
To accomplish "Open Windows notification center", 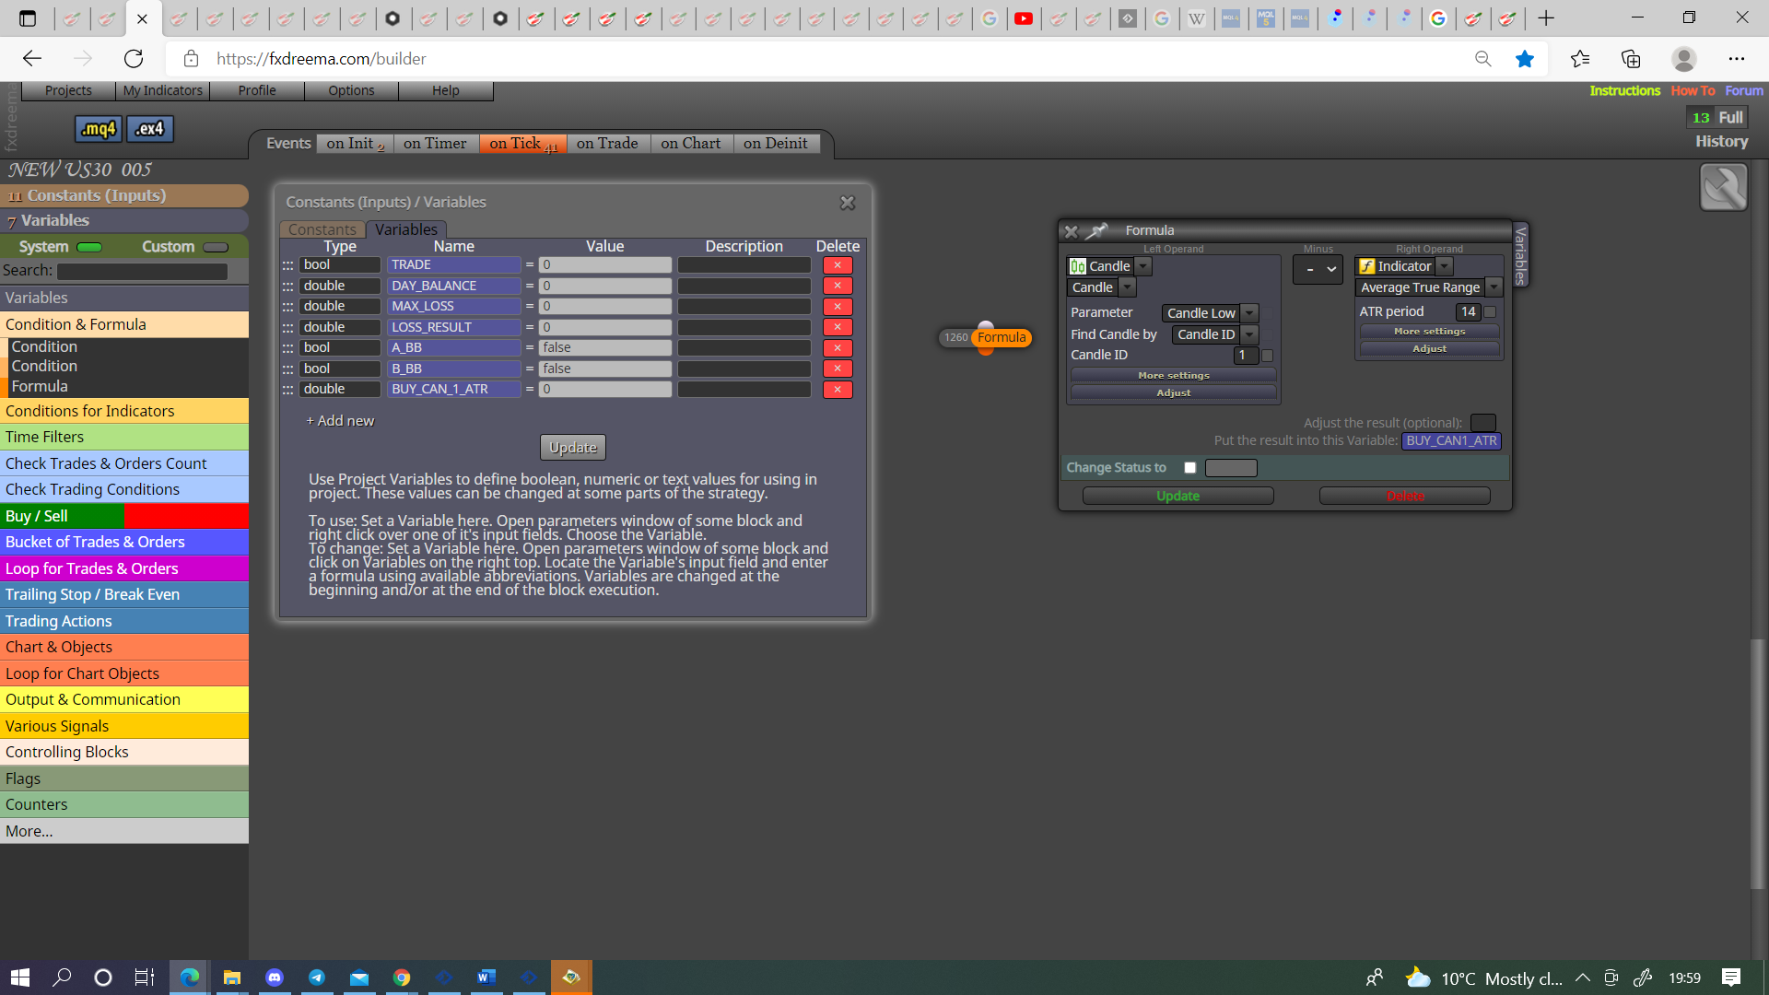I will pyautogui.click(x=1731, y=977).
